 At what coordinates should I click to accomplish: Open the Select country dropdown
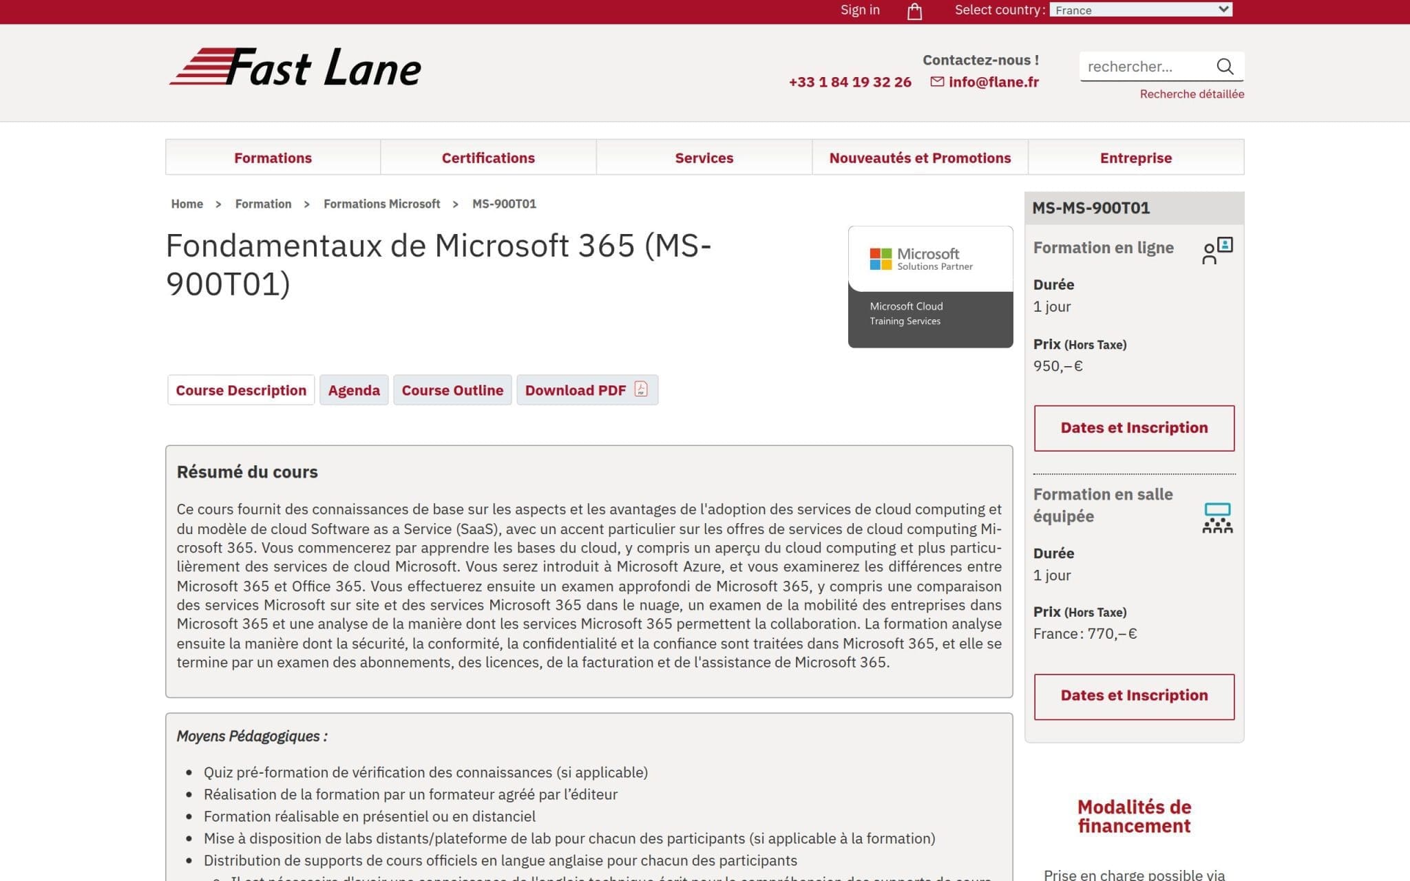[1141, 10]
